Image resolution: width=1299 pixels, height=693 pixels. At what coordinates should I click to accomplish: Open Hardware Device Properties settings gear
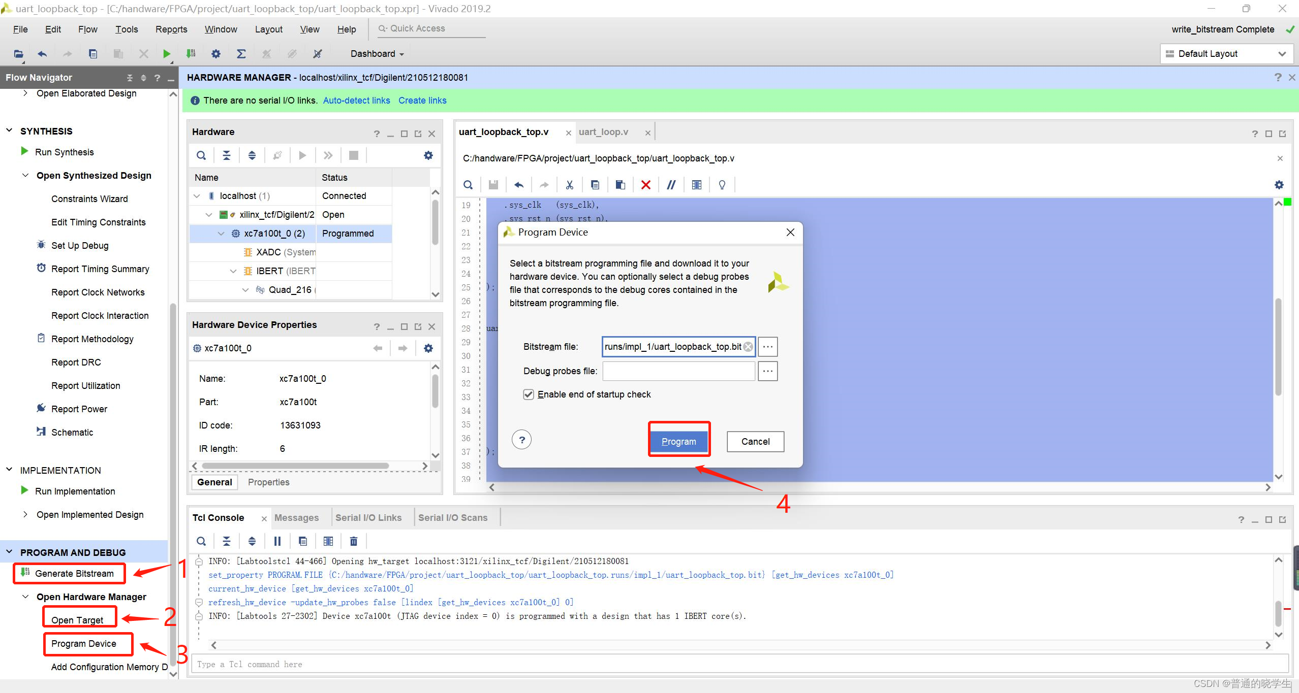(x=428, y=348)
